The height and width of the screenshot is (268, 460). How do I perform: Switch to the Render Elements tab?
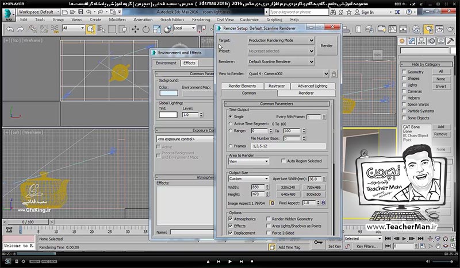(x=242, y=86)
